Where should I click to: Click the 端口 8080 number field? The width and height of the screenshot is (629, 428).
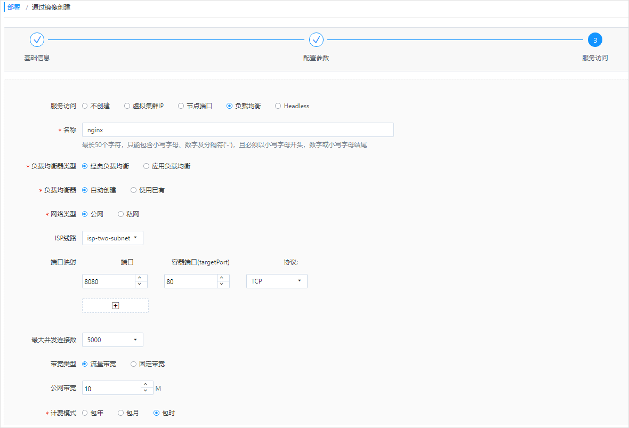tap(109, 281)
